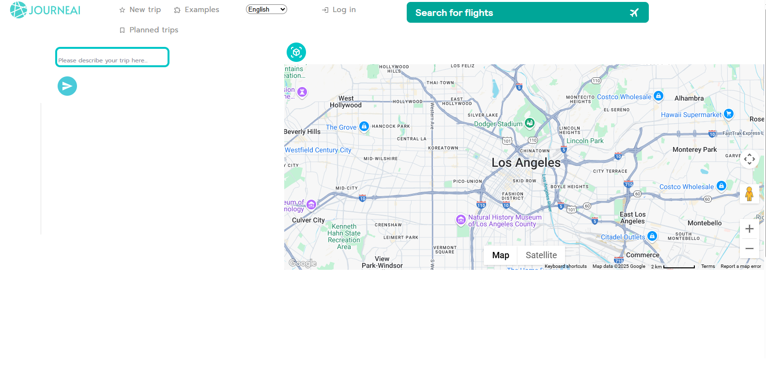Click the Google logo on the map
Viewport: 766px width, 366px height.
click(303, 263)
